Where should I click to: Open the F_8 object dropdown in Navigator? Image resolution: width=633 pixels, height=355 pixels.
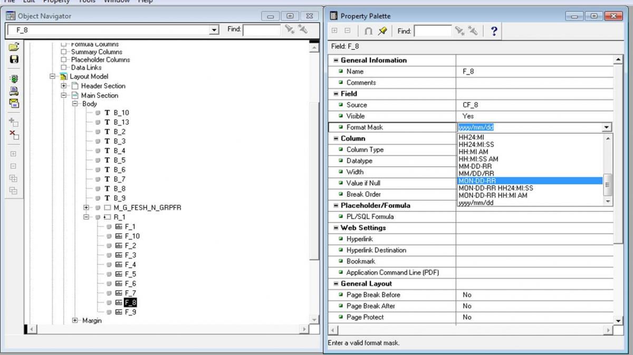(x=214, y=30)
